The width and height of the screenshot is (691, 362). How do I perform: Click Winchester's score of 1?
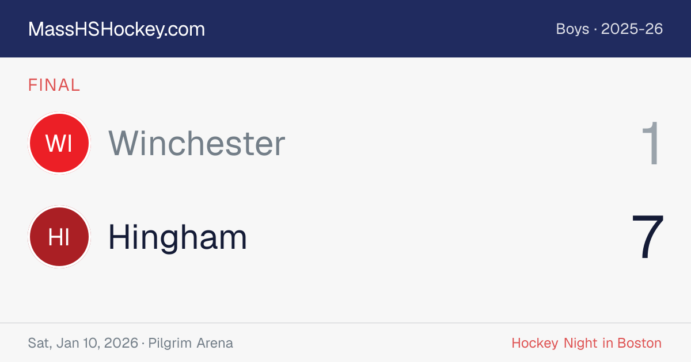(652, 144)
